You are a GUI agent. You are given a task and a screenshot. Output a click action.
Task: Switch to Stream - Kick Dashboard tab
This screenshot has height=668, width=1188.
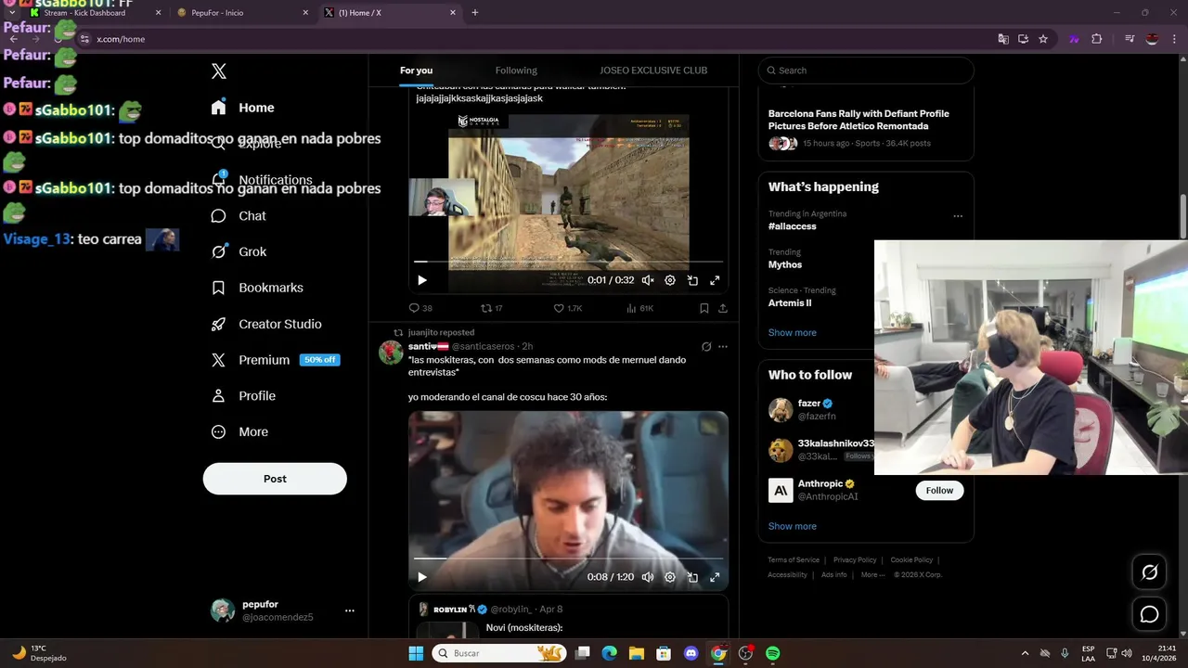click(x=96, y=13)
